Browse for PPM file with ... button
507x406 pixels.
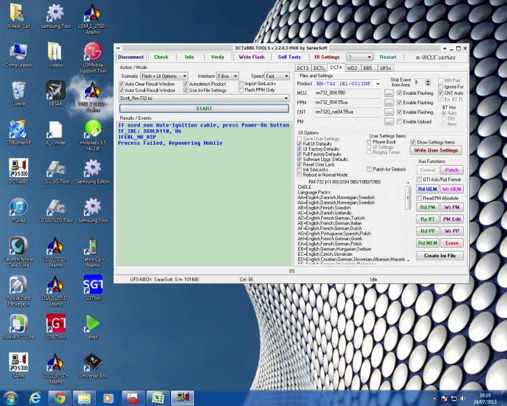tap(389, 103)
